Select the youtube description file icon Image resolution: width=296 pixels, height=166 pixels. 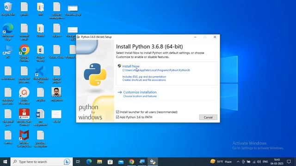[x=40, y=138]
